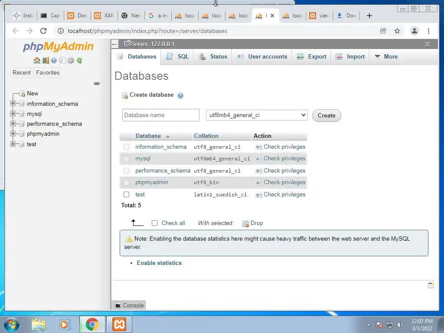Screen dimensions: 444x333
Task: Open phpMyAdmin documentation blue question icon
Action: [x=54, y=60]
